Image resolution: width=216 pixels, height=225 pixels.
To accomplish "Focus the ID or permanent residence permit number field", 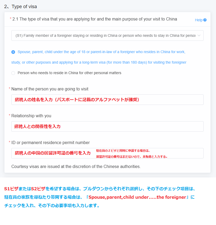I will click(107, 153).
